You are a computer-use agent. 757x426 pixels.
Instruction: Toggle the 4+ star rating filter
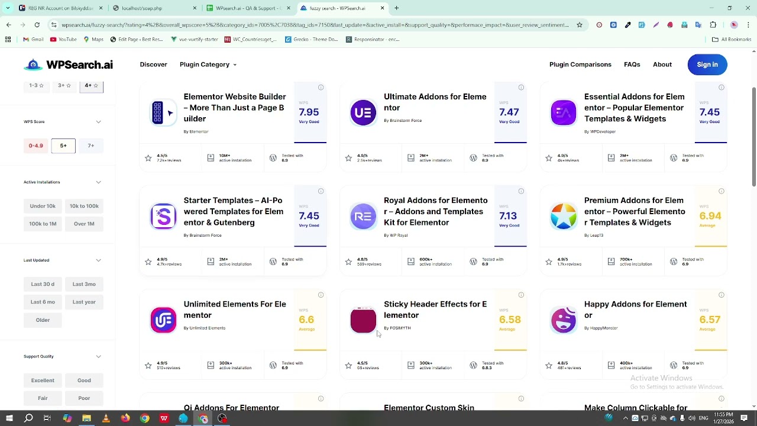click(91, 86)
